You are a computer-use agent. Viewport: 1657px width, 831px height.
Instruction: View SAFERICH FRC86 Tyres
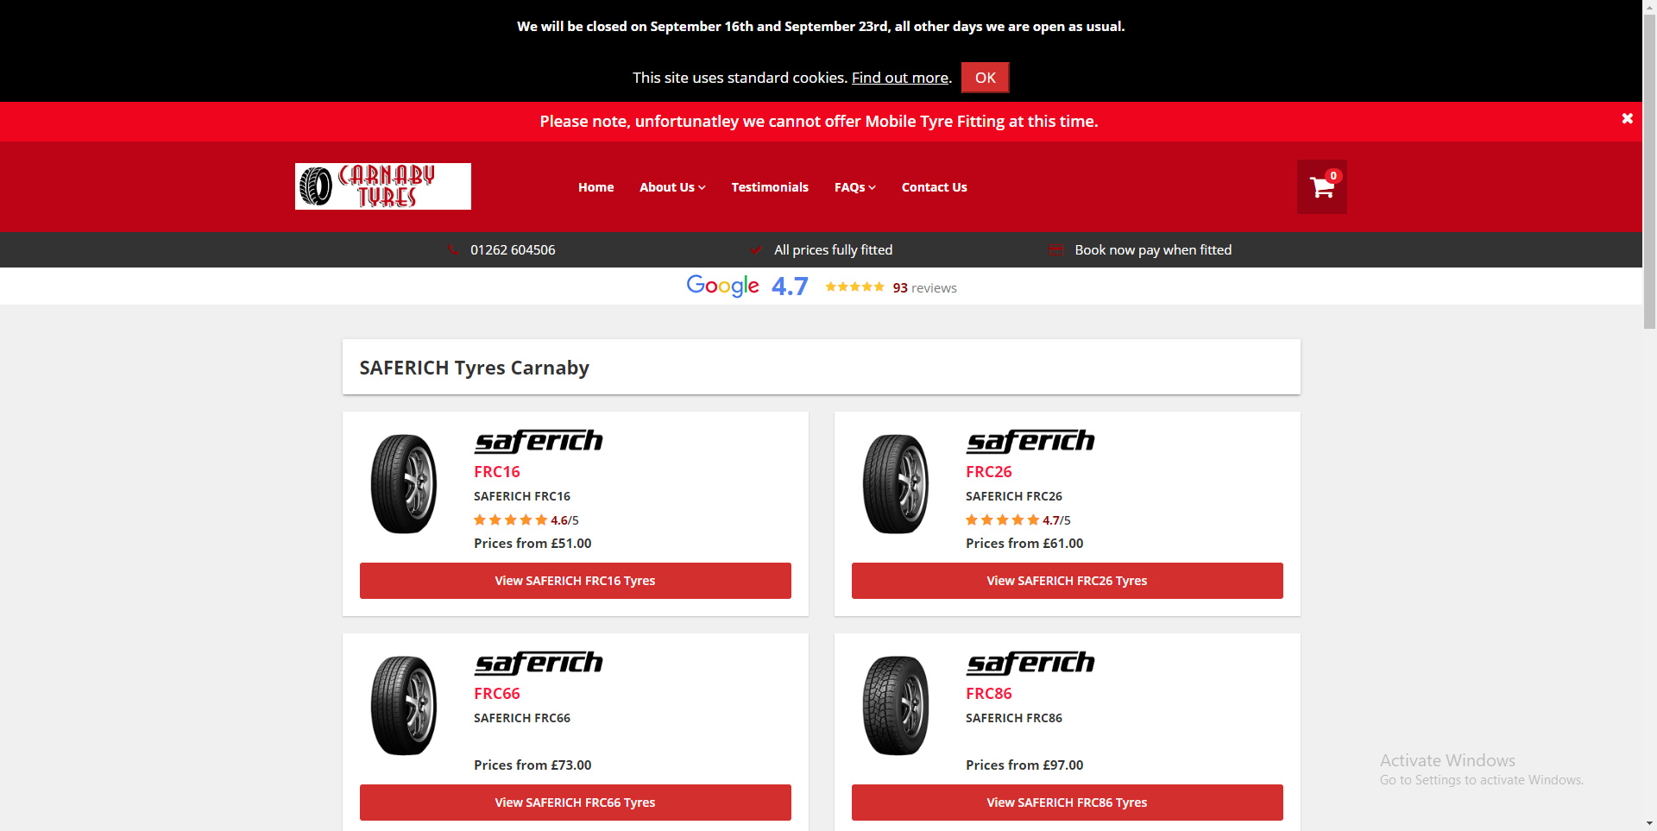(1068, 803)
